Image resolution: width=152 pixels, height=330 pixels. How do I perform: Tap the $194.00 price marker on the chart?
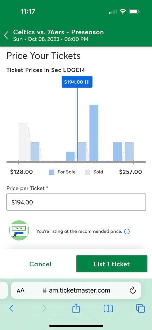[x=77, y=82]
